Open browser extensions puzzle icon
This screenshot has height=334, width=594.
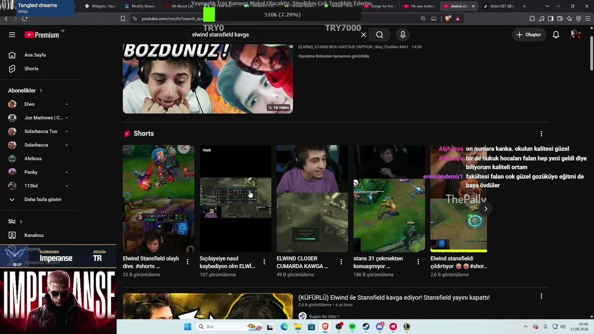coord(532,19)
